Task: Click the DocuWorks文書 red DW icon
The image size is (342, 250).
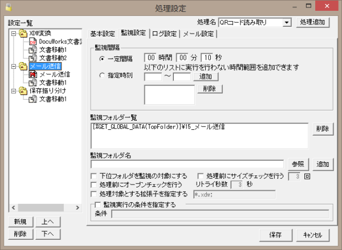Action: point(32,42)
